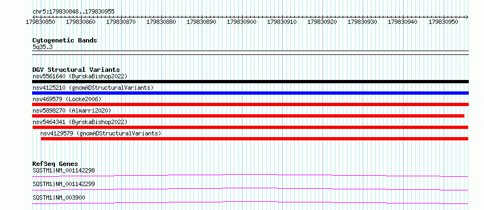
Task: Open nsv5561640 (ByrskaBishop2022) variant label
Action: click(80, 76)
